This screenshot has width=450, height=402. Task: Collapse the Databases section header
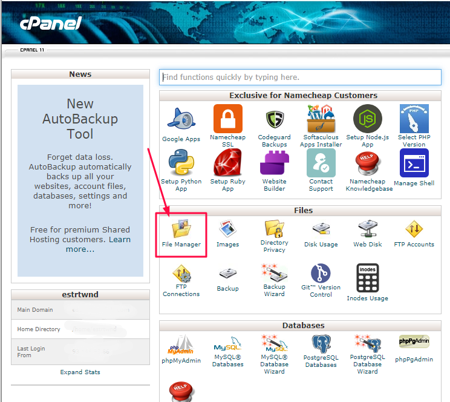click(303, 326)
